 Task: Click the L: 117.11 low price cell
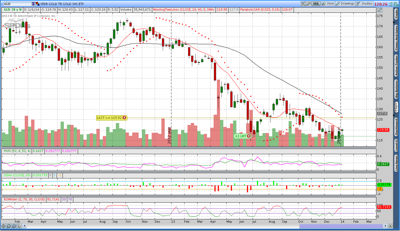tap(82, 9)
